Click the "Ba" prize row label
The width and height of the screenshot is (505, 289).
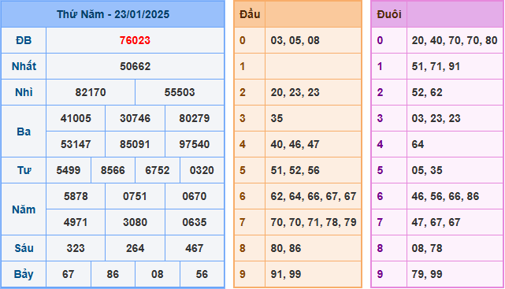coord(24,132)
